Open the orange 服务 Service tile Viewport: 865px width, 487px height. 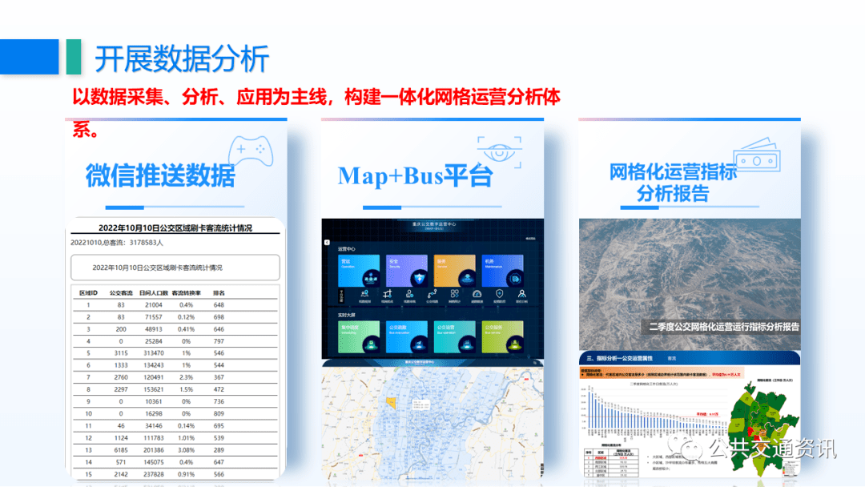coord(455,271)
